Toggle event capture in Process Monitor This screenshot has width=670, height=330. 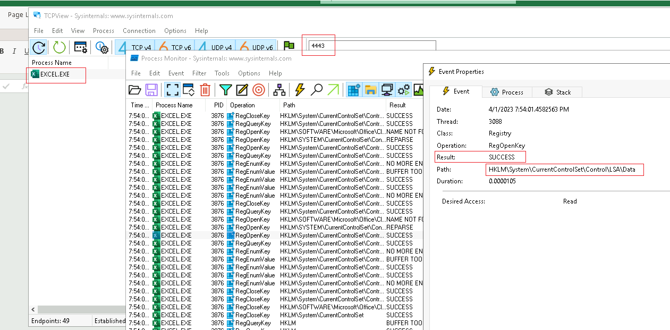click(172, 90)
